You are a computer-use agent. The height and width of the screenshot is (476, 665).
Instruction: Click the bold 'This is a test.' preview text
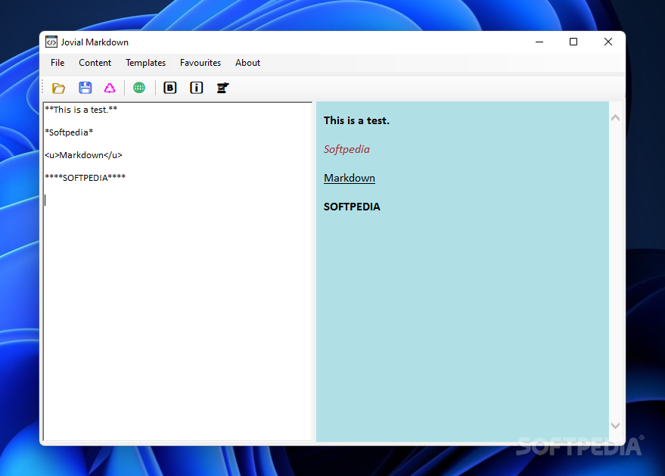click(x=356, y=121)
